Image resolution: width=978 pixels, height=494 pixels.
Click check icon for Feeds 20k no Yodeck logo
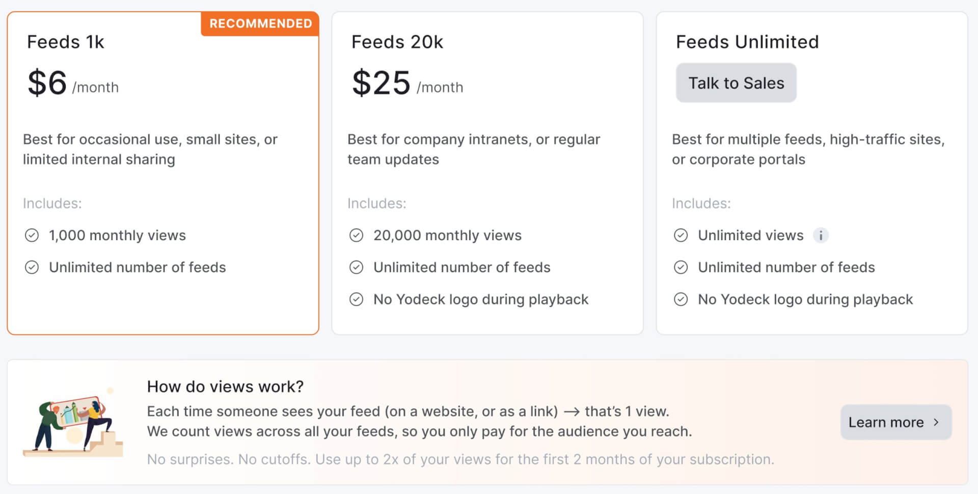point(356,300)
